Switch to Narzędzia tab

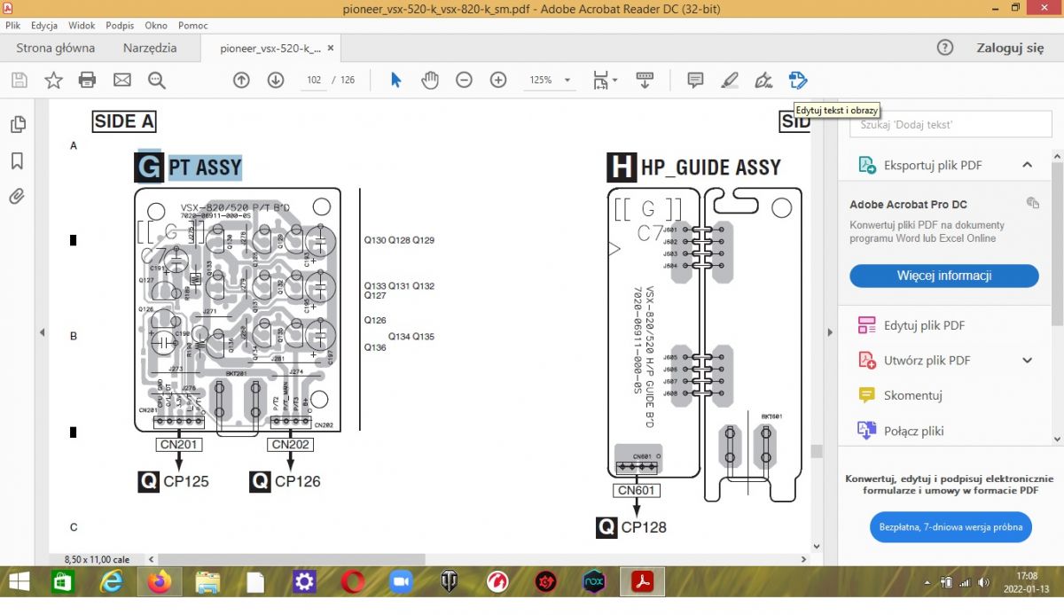[x=150, y=48]
